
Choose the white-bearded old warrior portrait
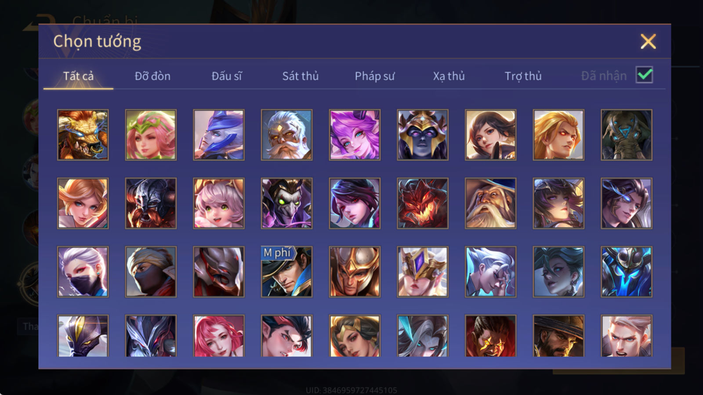pyautogui.click(x=286, y=135)
